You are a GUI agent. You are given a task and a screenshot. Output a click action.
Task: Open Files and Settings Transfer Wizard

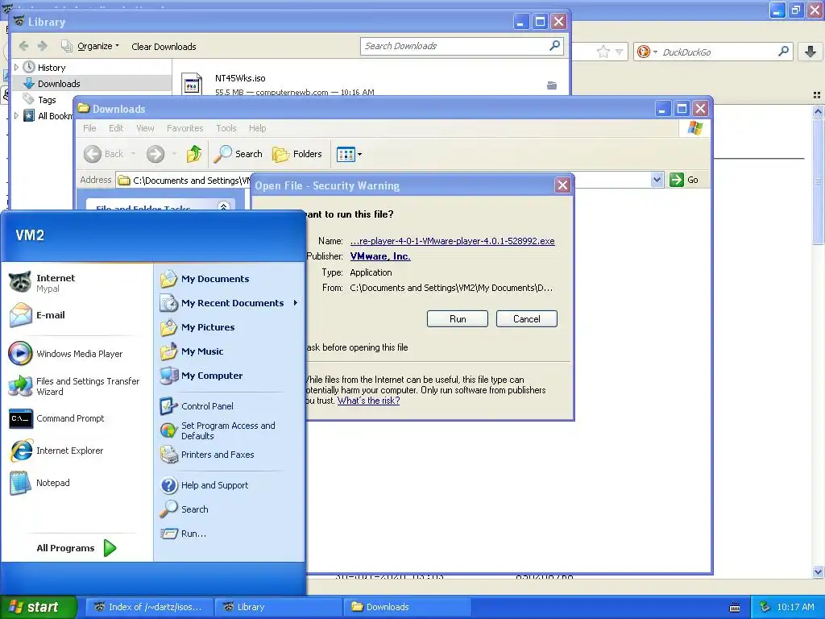point(77,386)
